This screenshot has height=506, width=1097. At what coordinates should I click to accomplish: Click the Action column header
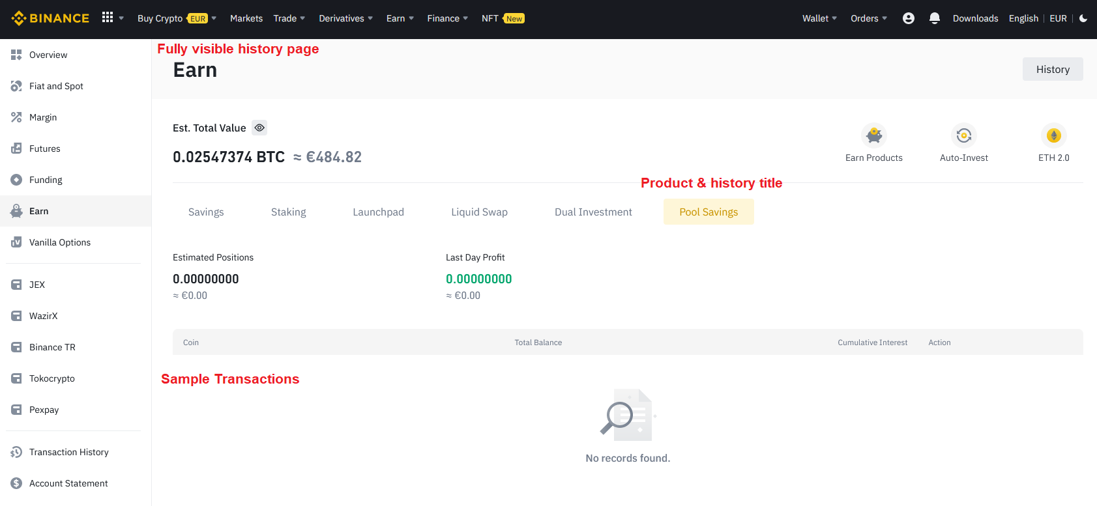tap(939, 343)
